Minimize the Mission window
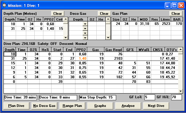This screenshot has height=113, width=186. 168,6
